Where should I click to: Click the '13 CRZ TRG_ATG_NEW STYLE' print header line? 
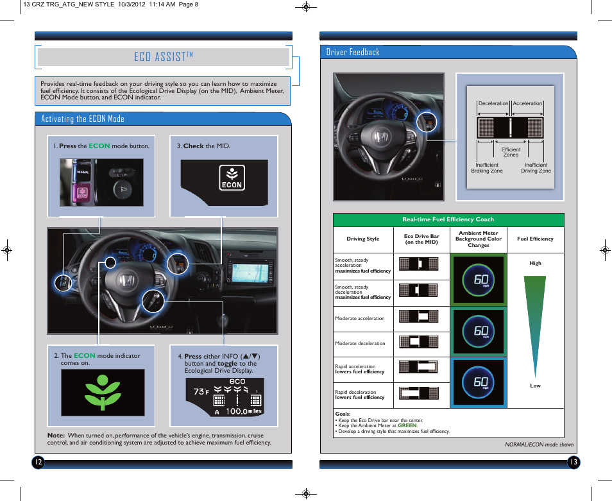111,4
